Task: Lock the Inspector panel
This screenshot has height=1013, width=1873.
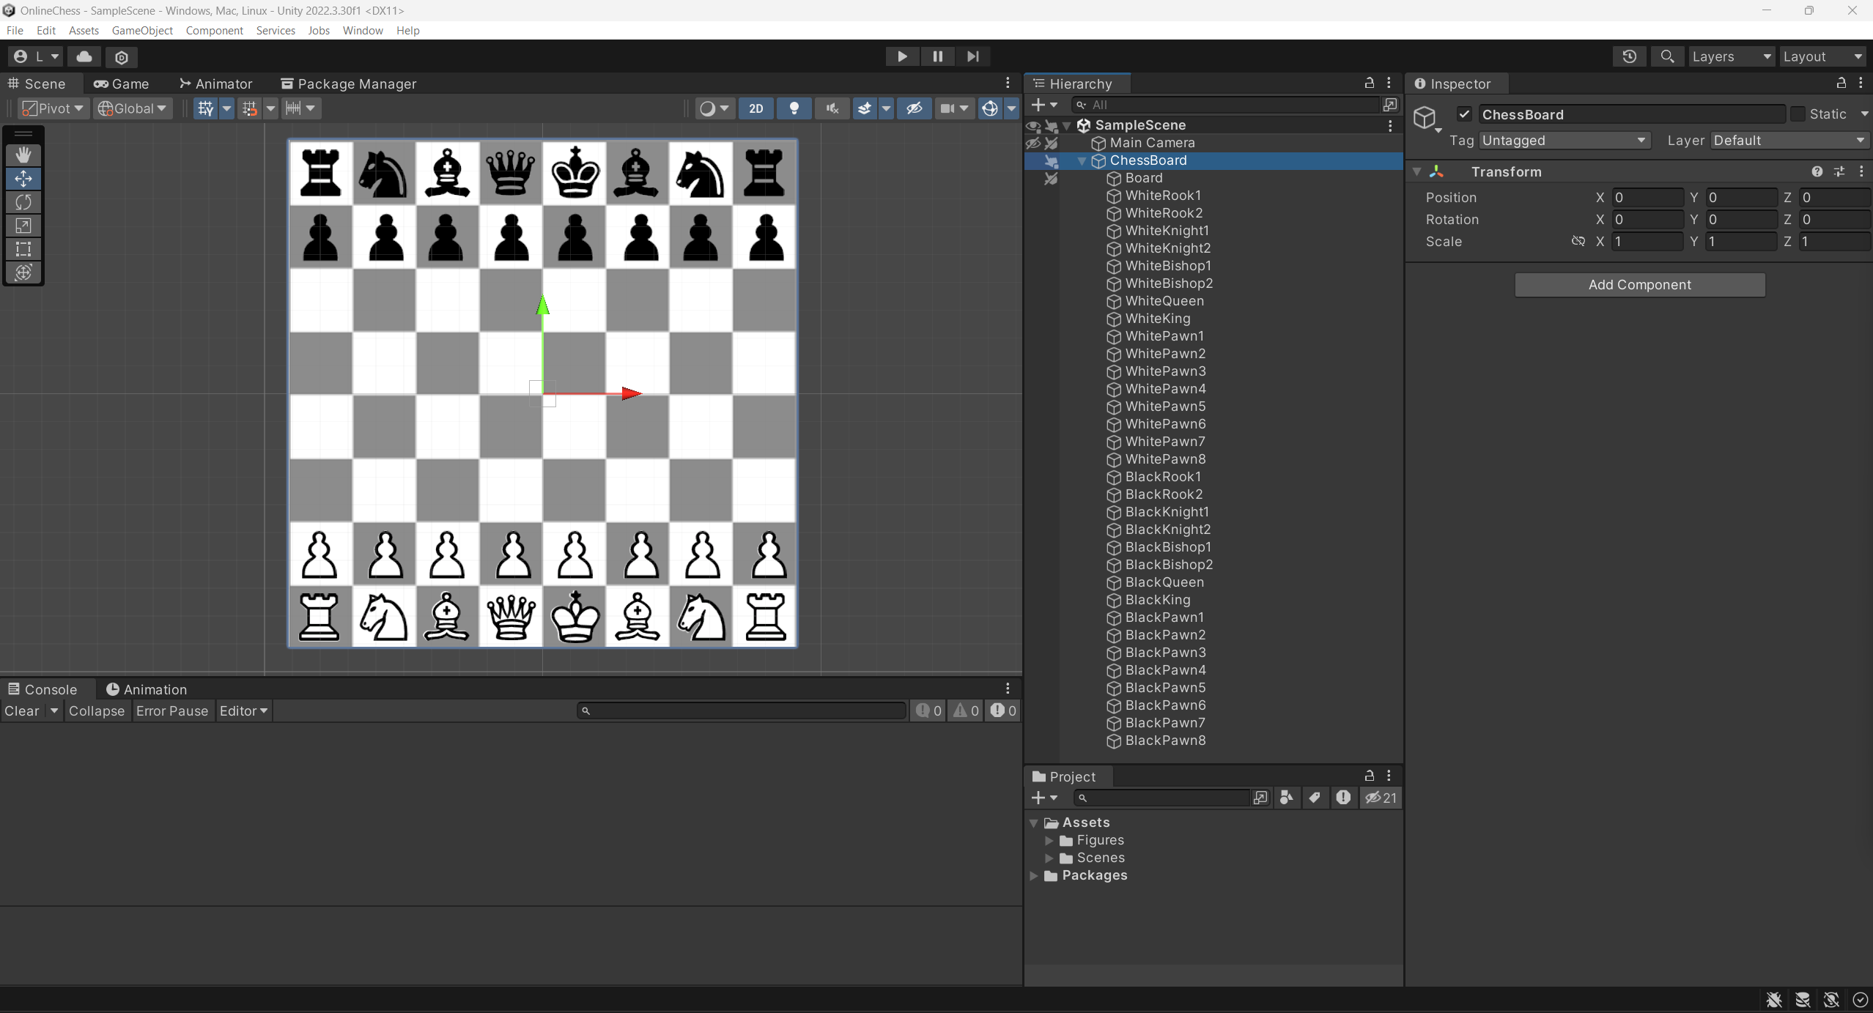Action: pos(1841,83)
